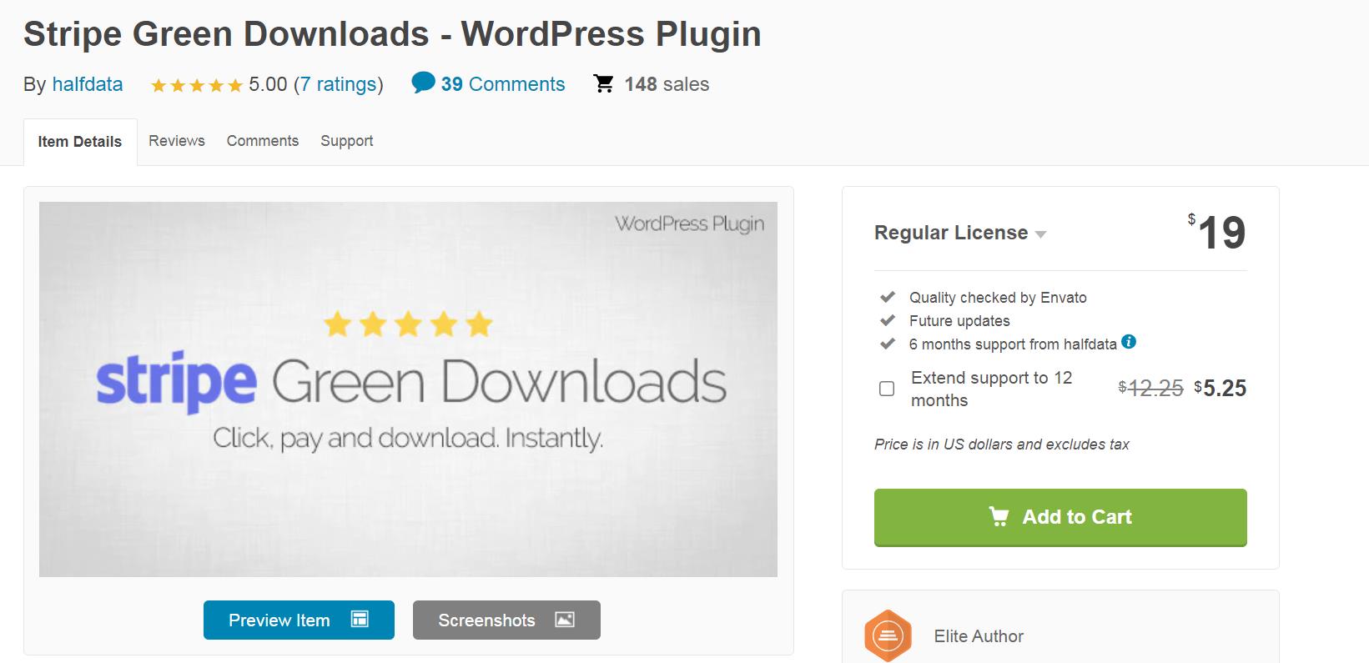
Task: Click the Quality checked by Envato text
Action: point(998,298)
